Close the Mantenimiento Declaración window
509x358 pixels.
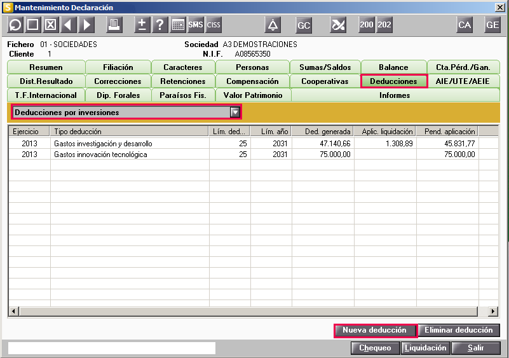click(500, 7)
